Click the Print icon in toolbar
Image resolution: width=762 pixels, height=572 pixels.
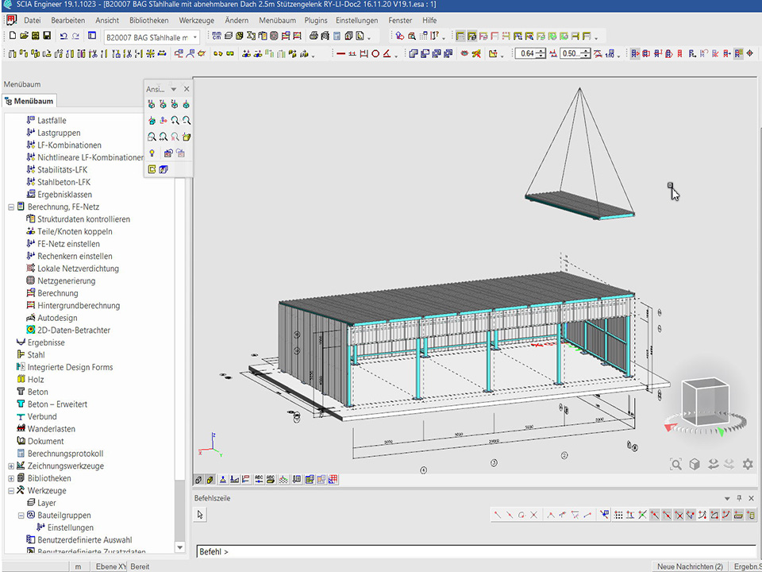coord(314,37)
